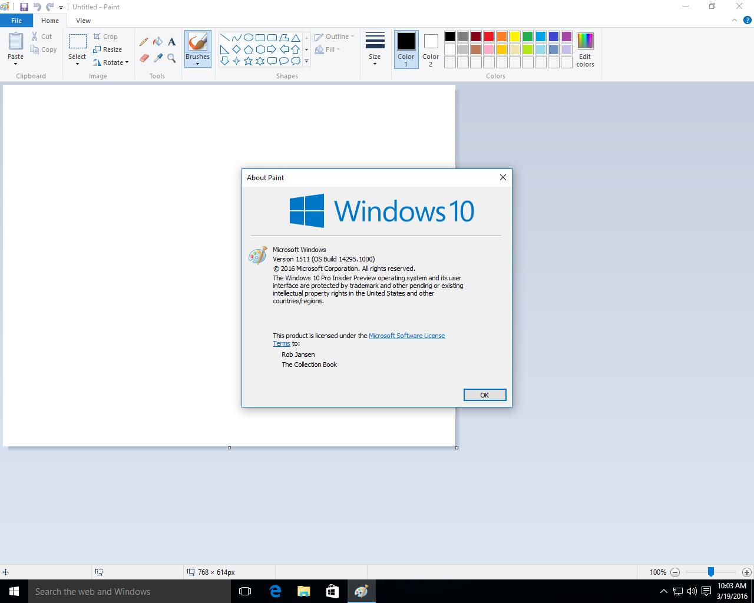Open File Explorer from taskbar
This screenshot has width=754, height=603.
coord(303,591)
